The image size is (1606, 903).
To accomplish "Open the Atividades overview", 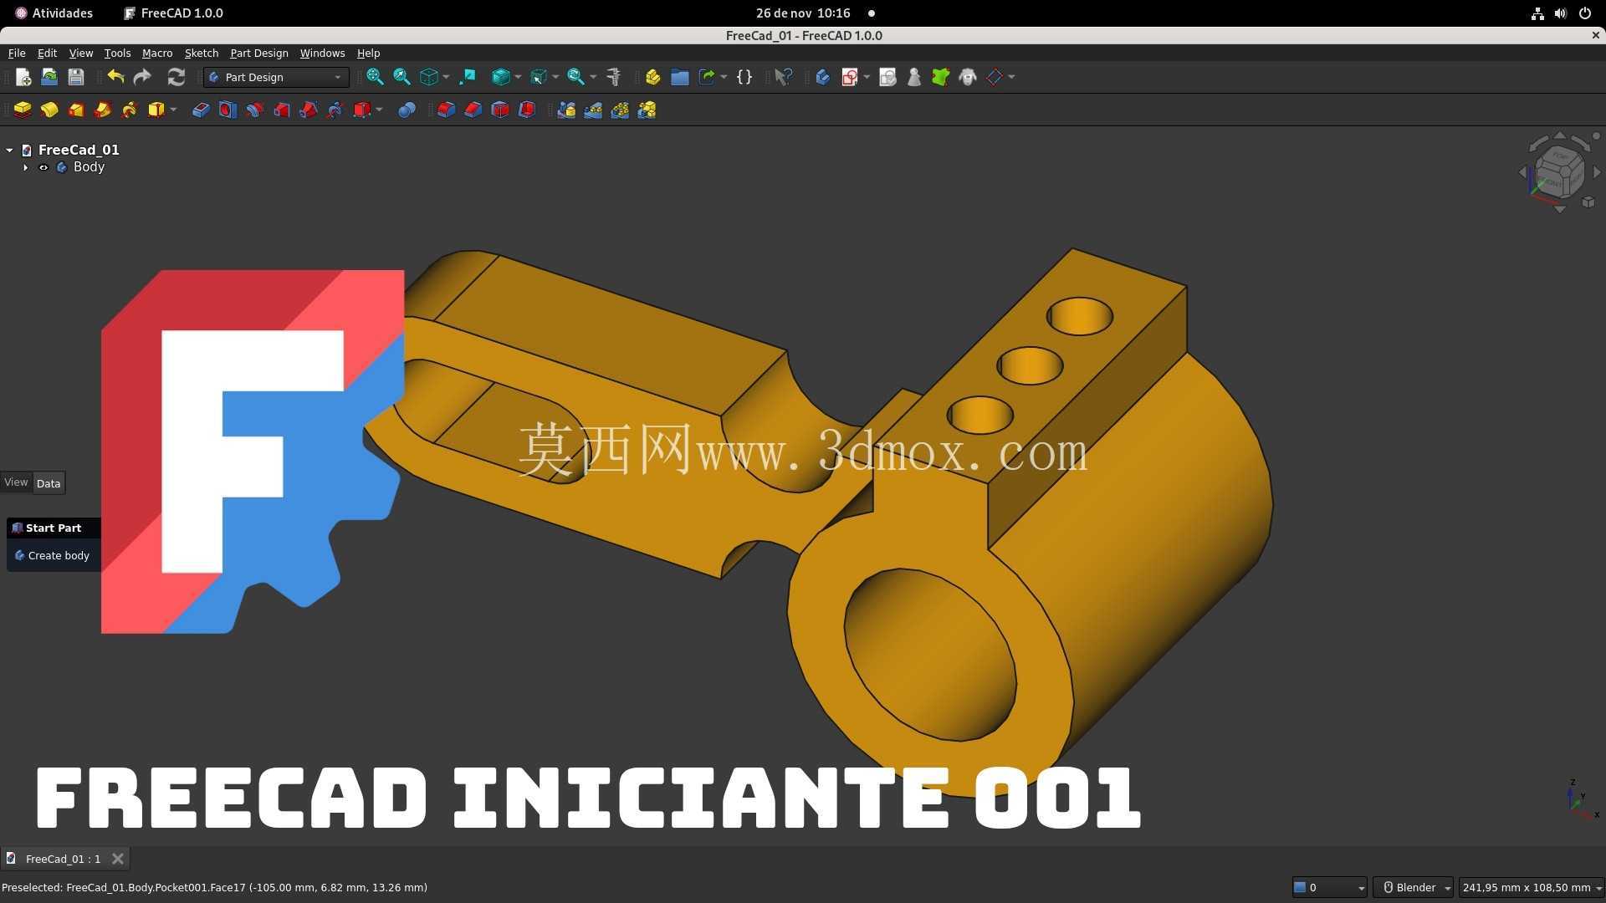I will click(54, 13).
